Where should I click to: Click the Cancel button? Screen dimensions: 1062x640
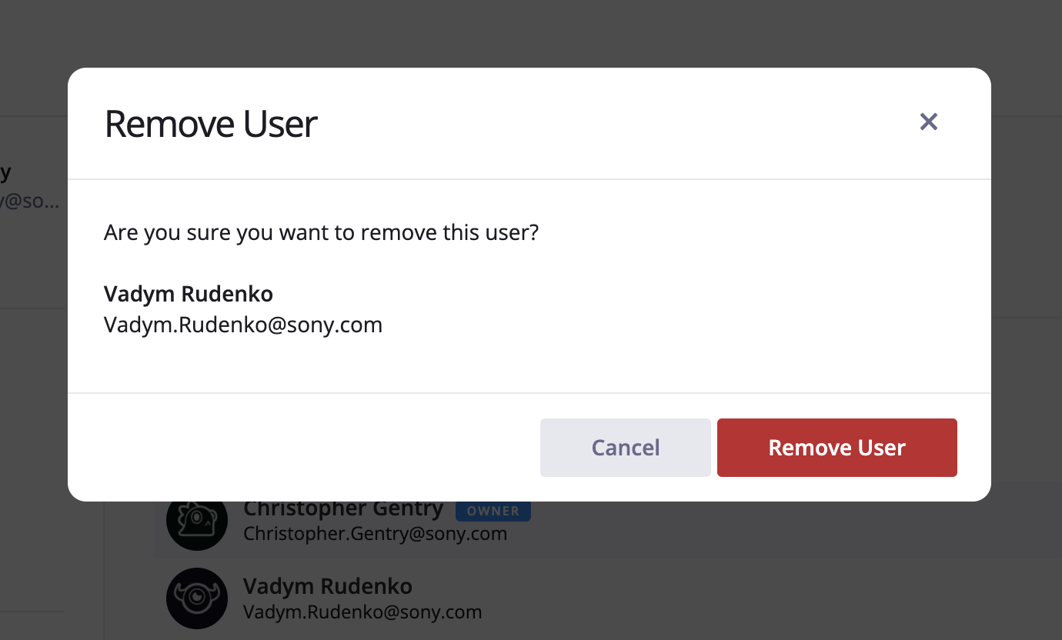point(626,448)
